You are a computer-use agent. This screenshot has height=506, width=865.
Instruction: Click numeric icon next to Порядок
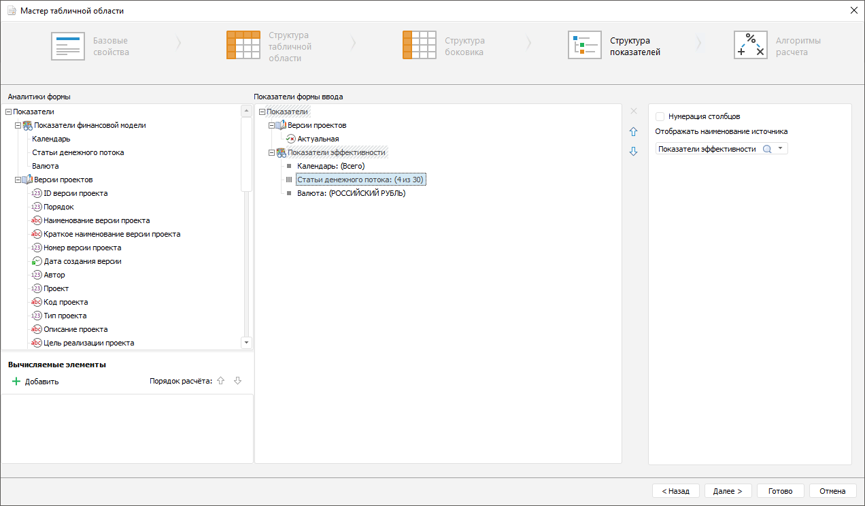37,207
